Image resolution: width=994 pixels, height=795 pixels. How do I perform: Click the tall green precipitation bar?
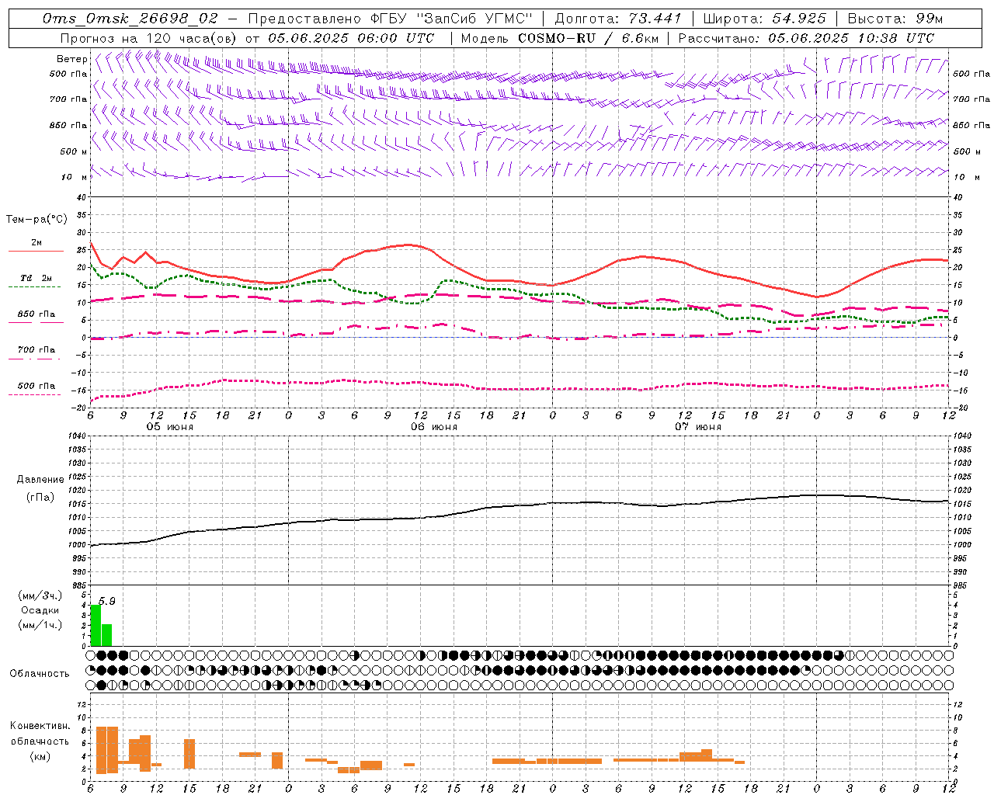coord(96,625)
